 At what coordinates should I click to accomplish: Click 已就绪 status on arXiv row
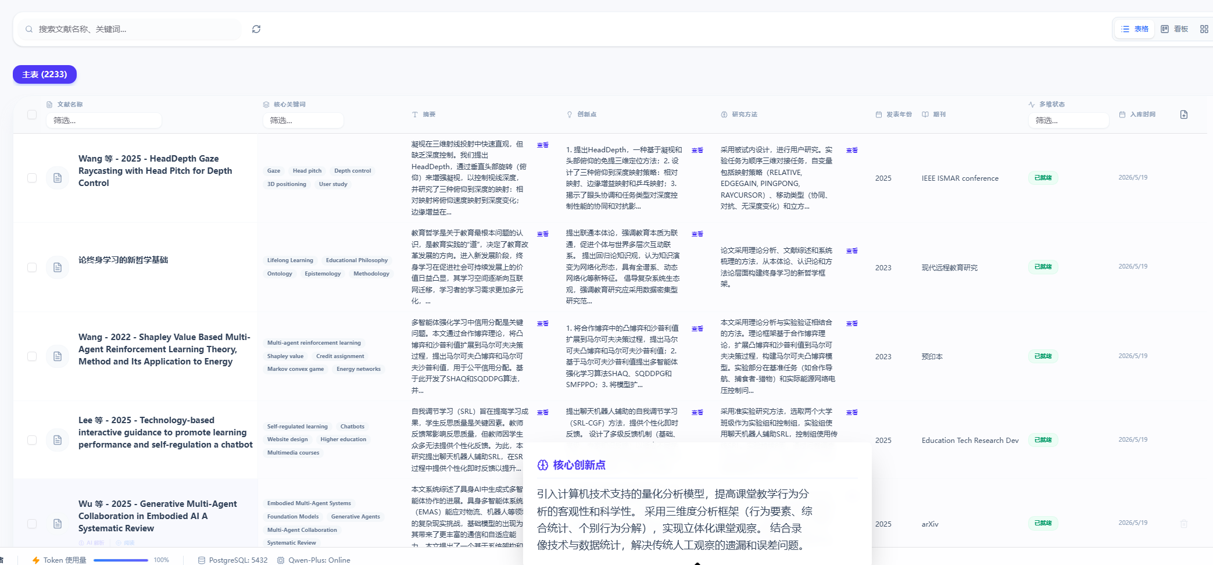click(x=1043, y=523)
